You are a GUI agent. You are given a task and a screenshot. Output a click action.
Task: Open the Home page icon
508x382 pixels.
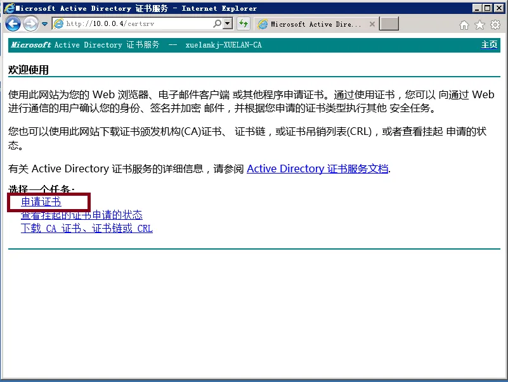pyautogui.click(x=464, y=25)
